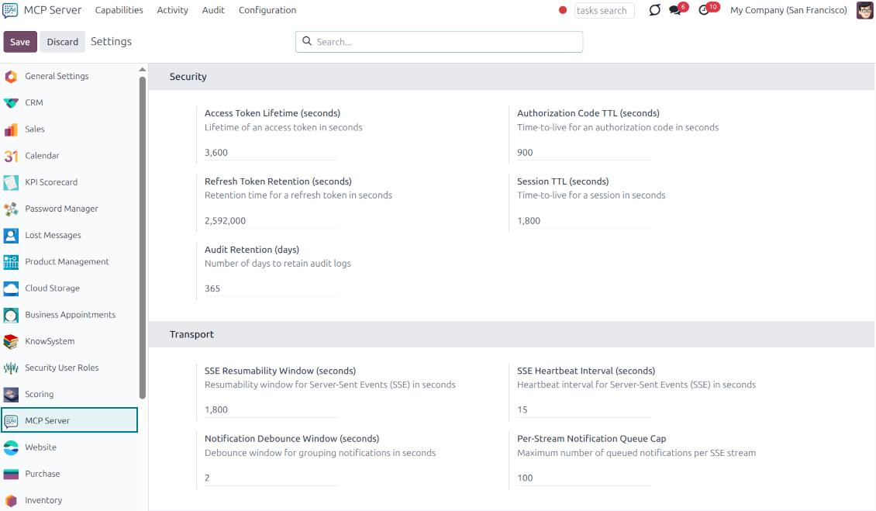Open Discuss via the chat bubble icon
876x511 pixels.
[673, 10]
